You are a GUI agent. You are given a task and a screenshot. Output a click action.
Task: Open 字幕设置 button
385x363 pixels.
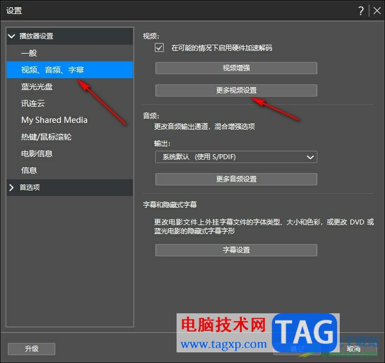[236, 250]
